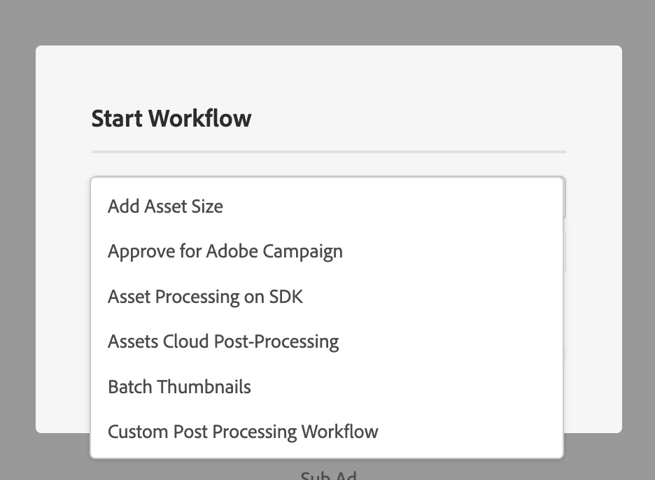Click empty dialog area above the heading
The width and height of the screenshot is (655, 480).
coord(328,73)
